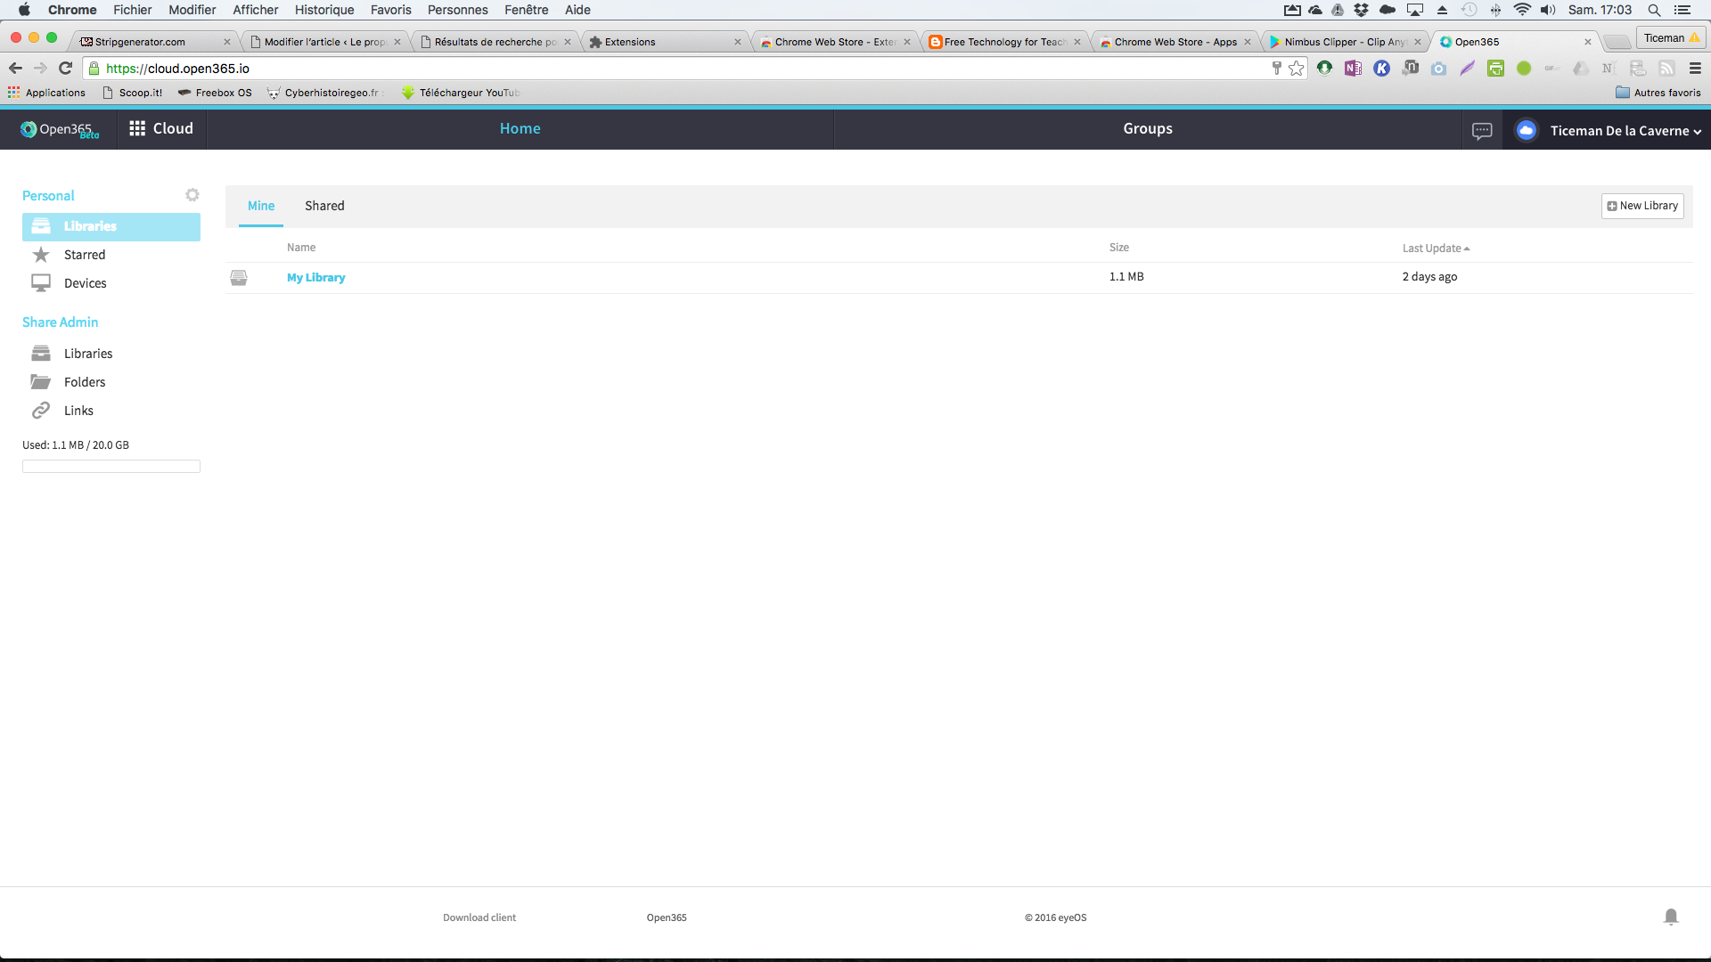Viewport: 1711px width, 962px height.
Task: Open the My Library link
Action: [315, 278]
